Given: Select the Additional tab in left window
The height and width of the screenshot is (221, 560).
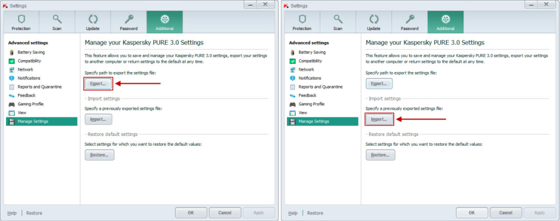Looking at the screenshot, I should click(x=165, y=22).
